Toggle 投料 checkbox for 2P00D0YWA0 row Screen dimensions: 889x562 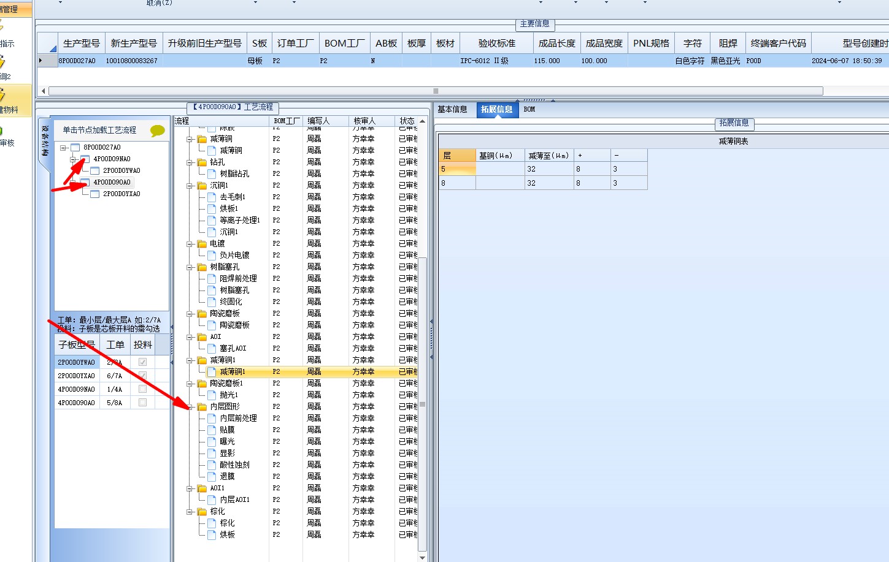pos(142,362)
